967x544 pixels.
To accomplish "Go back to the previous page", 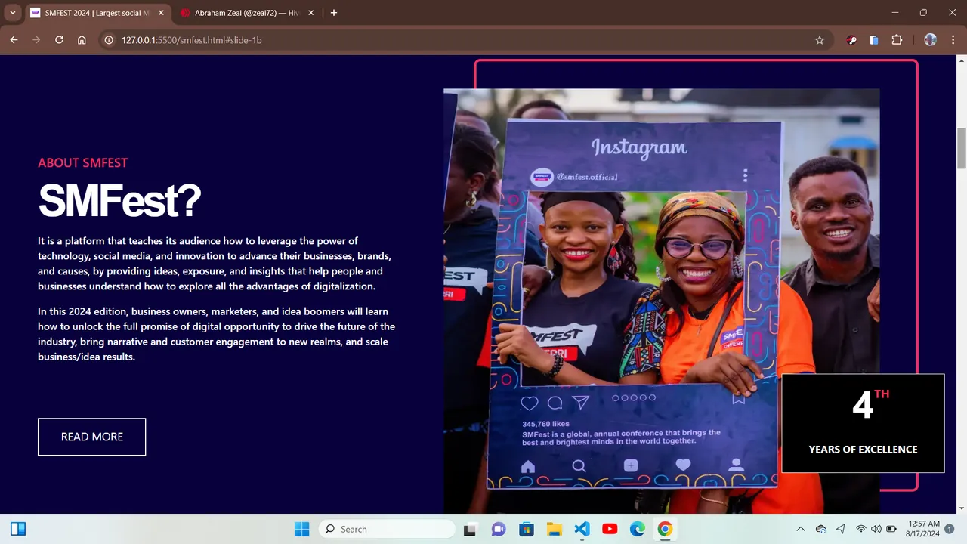I will click(x=14, y=40).
